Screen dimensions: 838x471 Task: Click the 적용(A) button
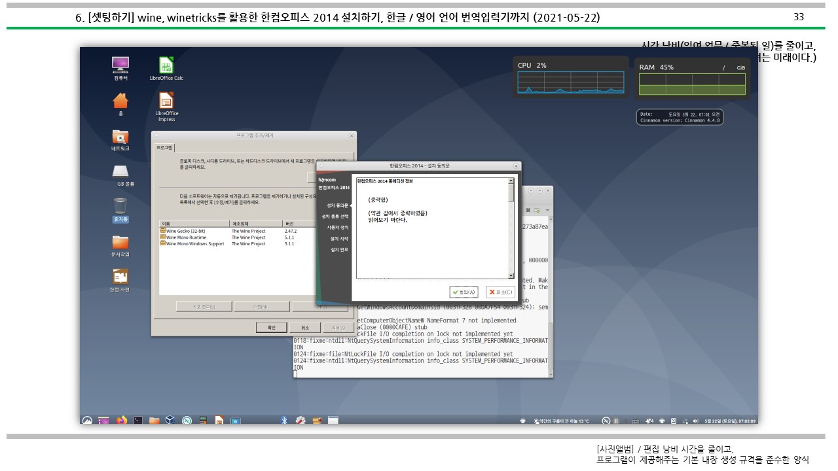tap(338, 327)
